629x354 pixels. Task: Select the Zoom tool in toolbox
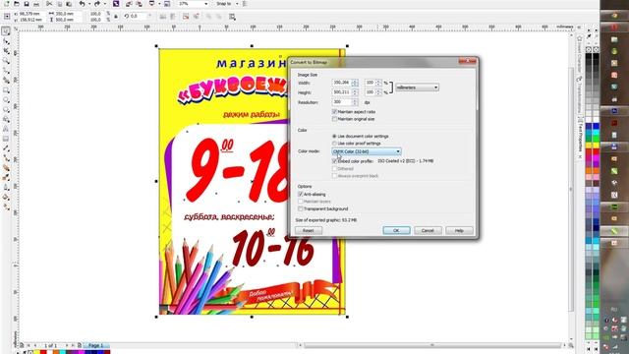[6, 61]
